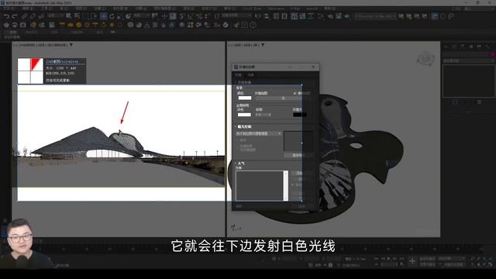The height and width of the screenshot is (279, 496).
Task: Open the 渲染 (Rendering) menu
Action: point(189,9)
